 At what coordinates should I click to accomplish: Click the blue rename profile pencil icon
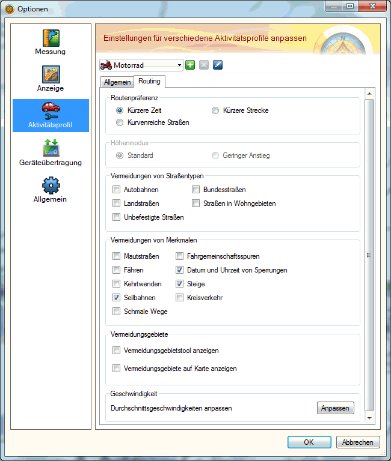(218, 65)
